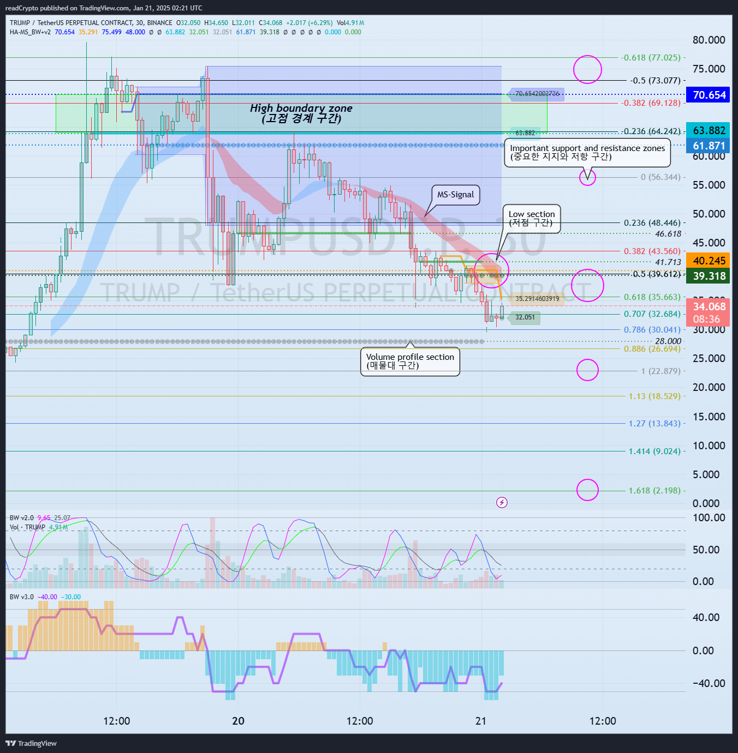Click the High boundary zone annotation
This screenshot has height=753, width=738.
tap(301, 113)
